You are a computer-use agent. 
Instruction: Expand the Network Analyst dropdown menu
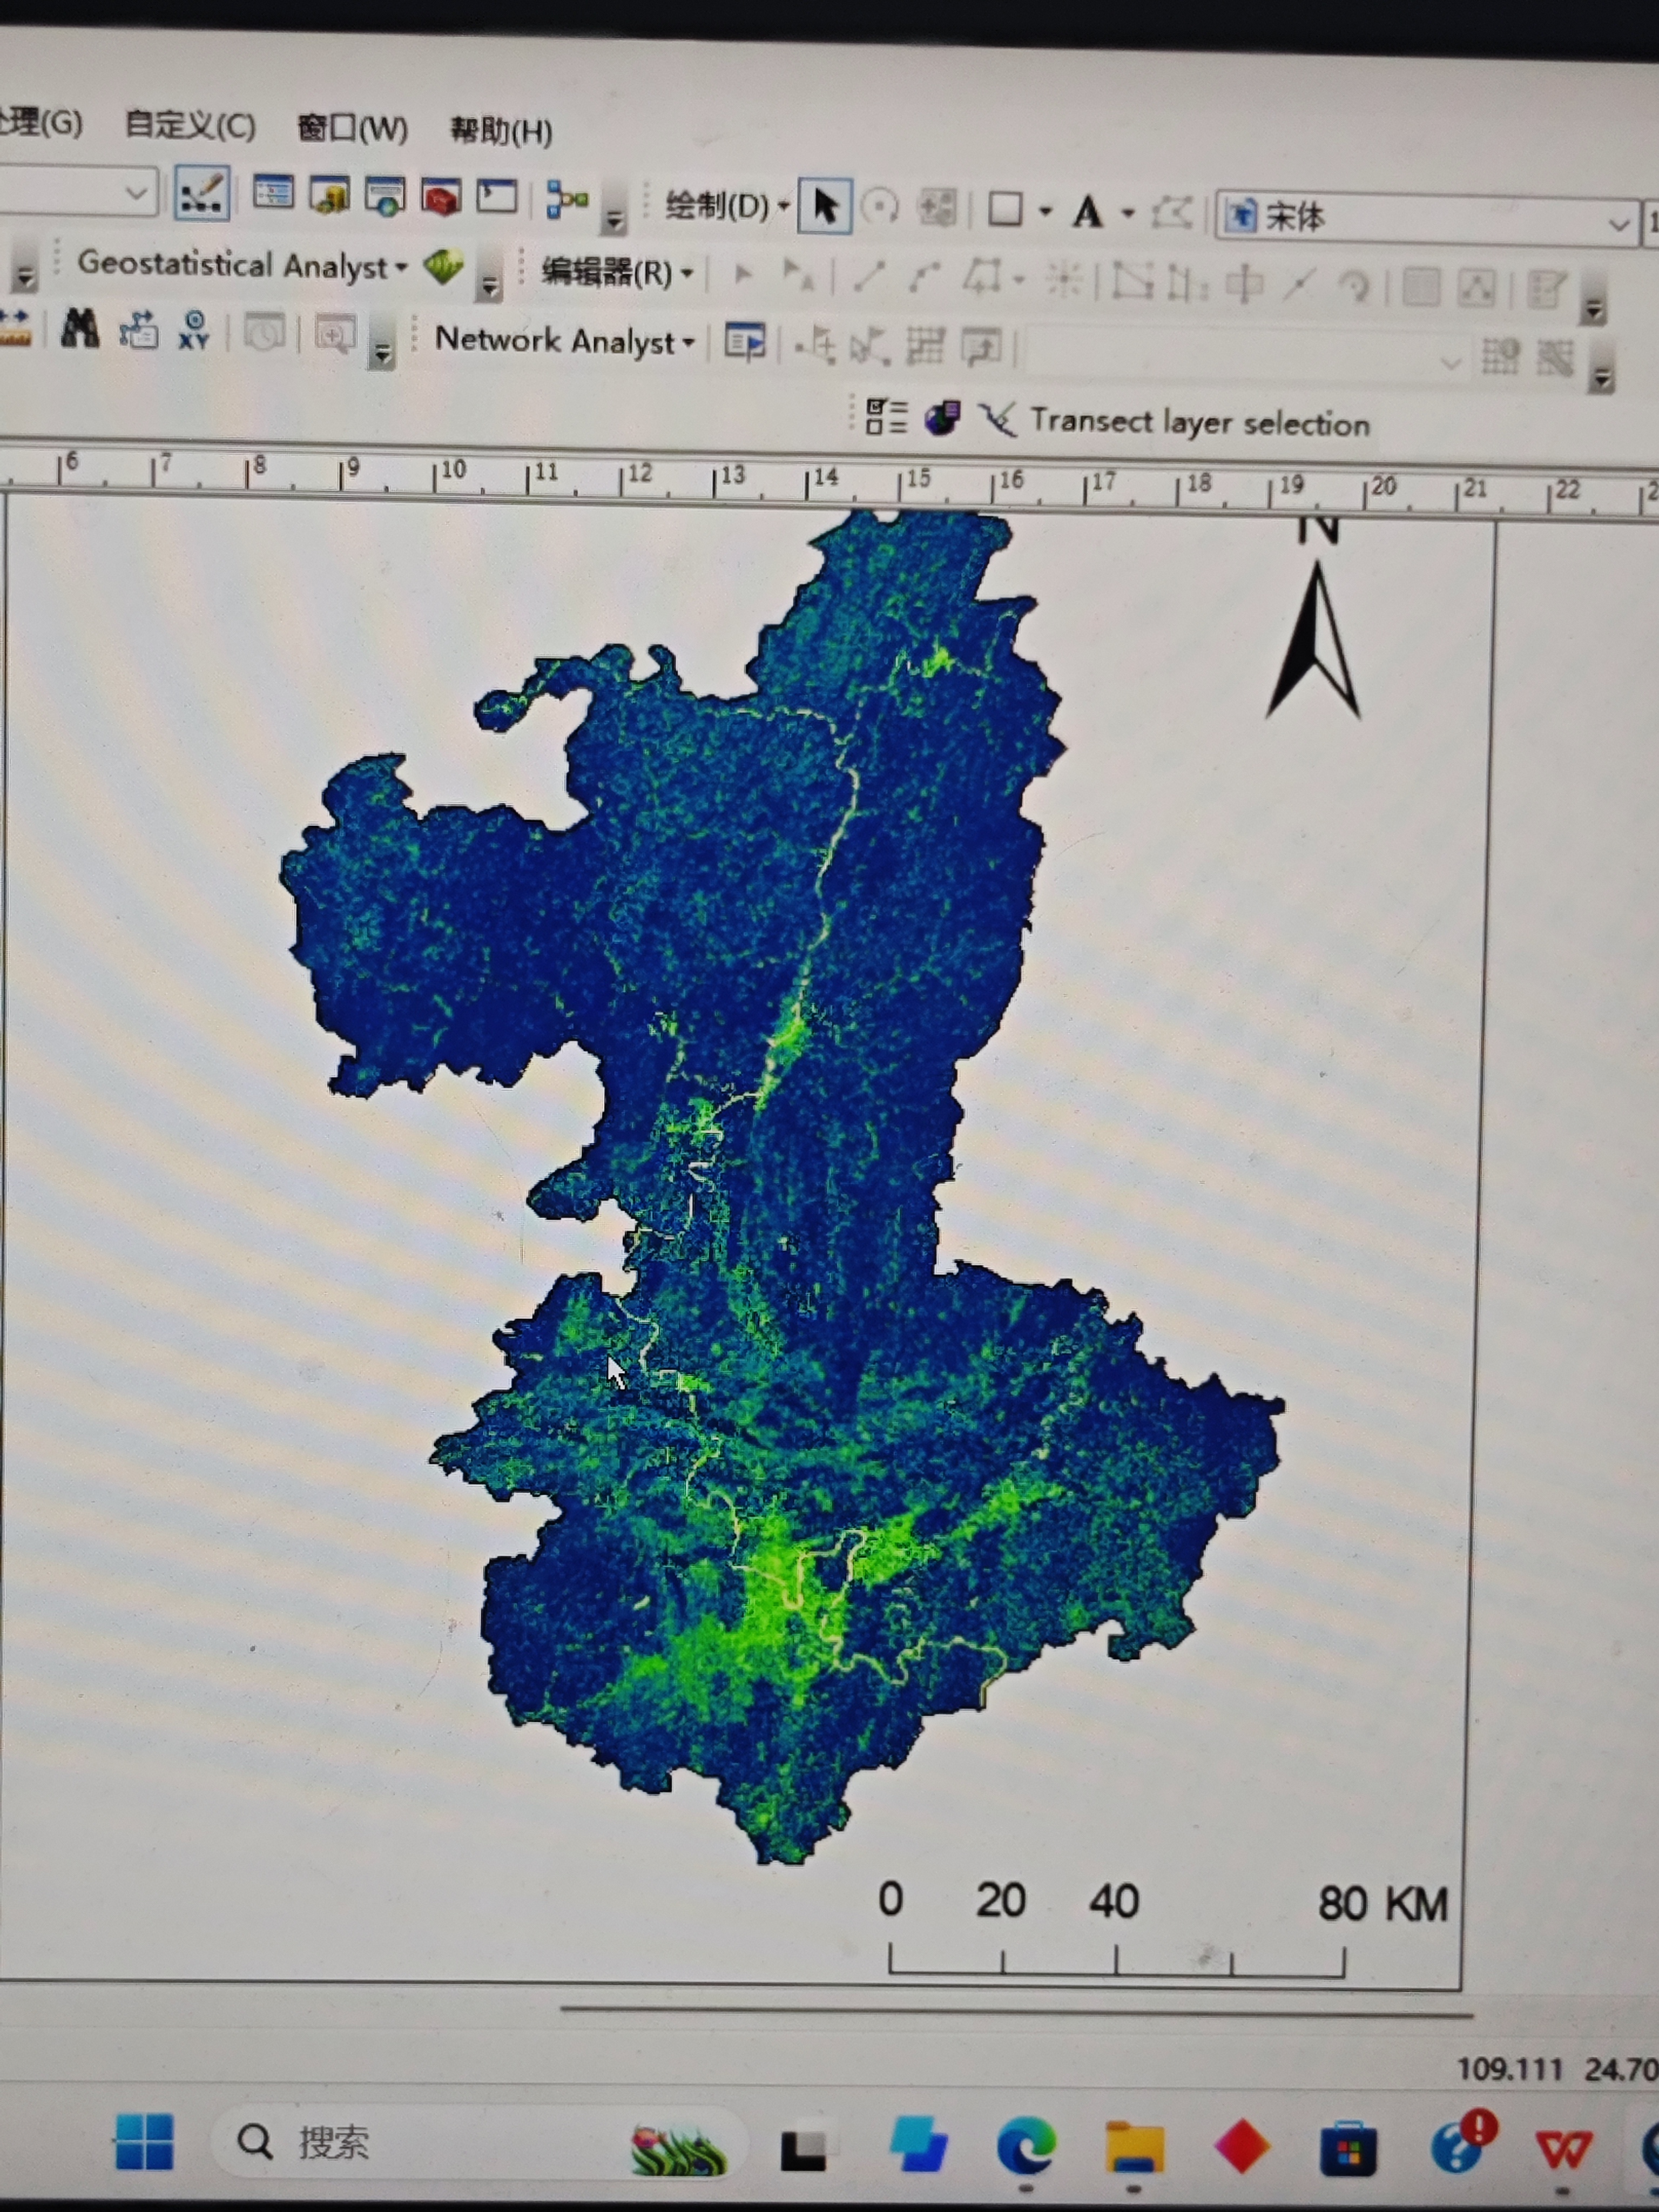click(x=563, y=340)
